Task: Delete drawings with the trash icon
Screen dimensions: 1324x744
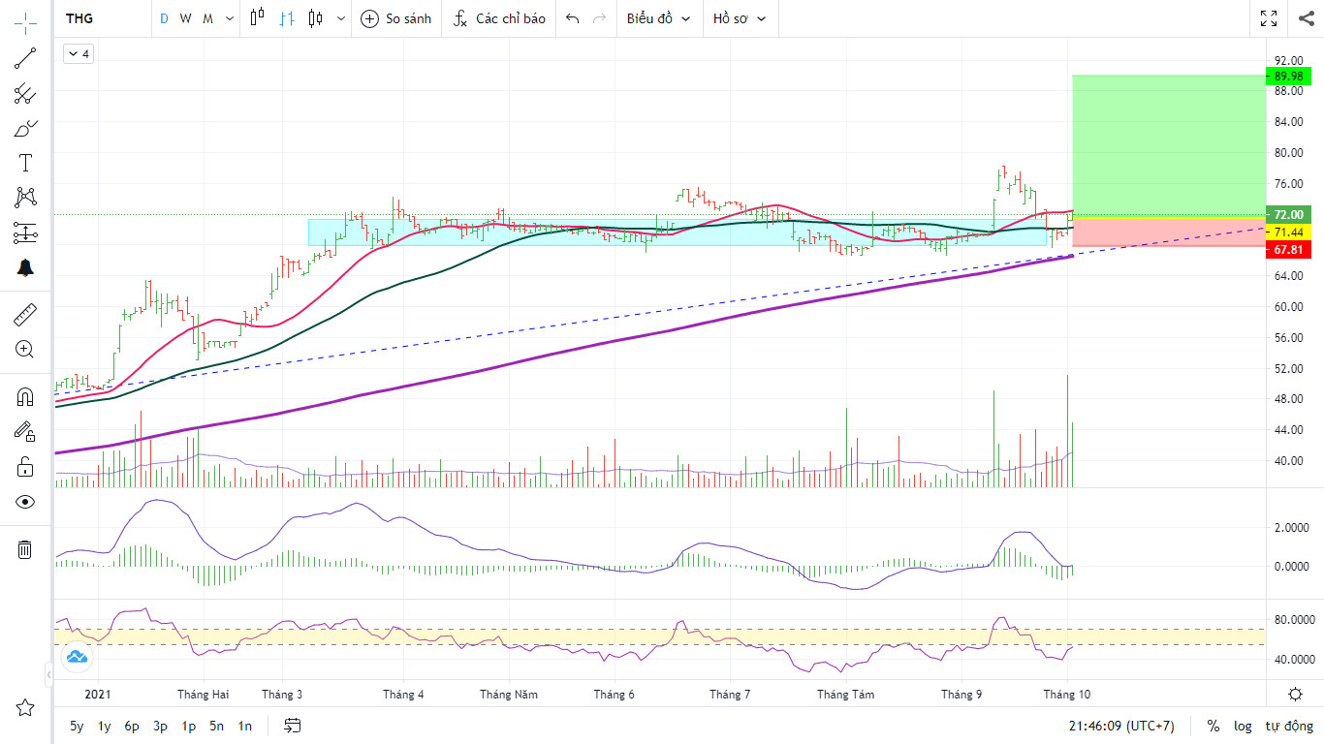Action: tap(25, 549)
